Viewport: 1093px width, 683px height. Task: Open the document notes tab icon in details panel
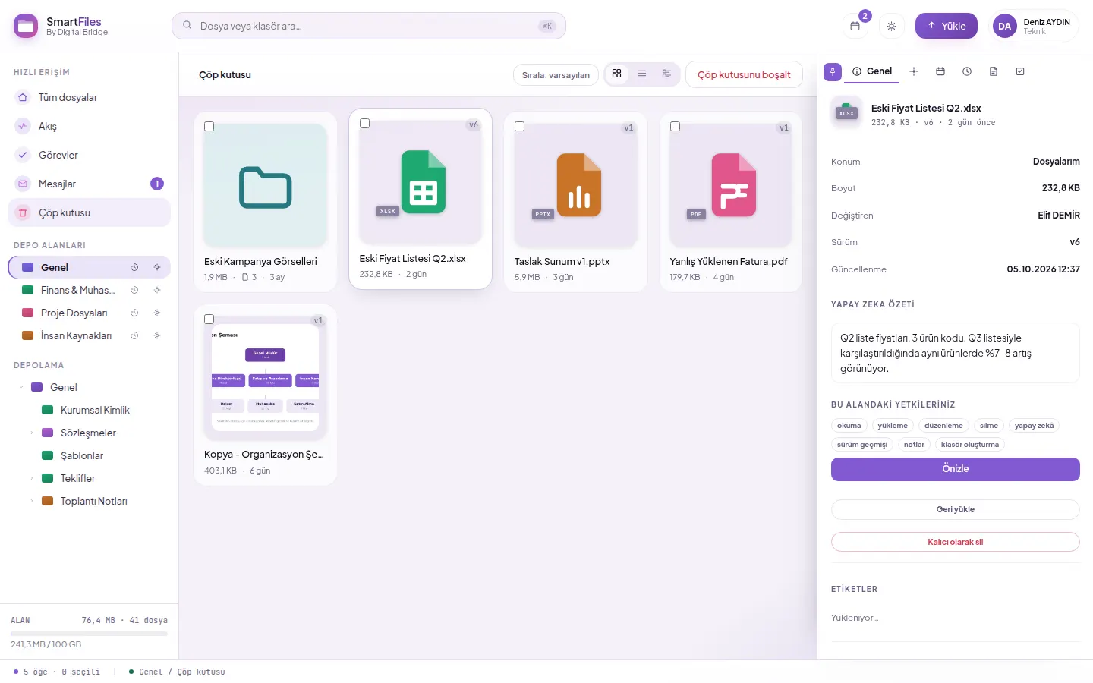pyautogui.click(x=994, y=71)
